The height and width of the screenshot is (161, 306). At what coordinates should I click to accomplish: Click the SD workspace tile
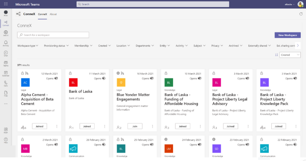217,149
